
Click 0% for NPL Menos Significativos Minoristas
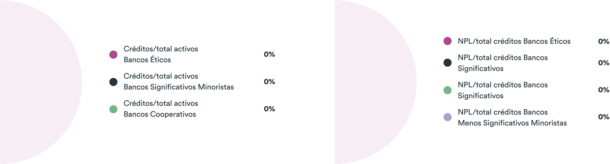(x=603, y=117)
